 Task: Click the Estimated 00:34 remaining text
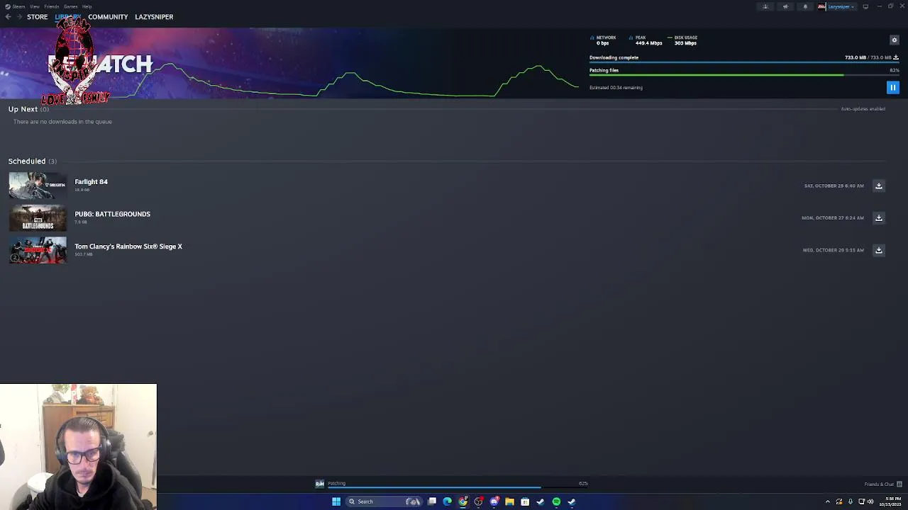coord(616,88)
